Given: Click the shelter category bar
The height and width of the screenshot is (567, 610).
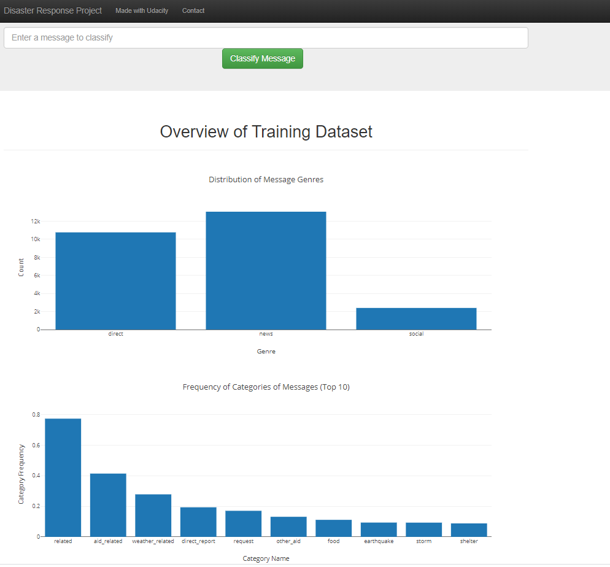Looking at the screenshot, I should [469, 530].
